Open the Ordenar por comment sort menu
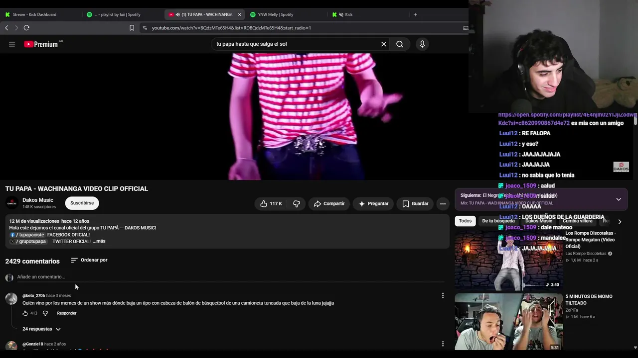Viewport: 638px width, 358px height. (x=89, y=260)
